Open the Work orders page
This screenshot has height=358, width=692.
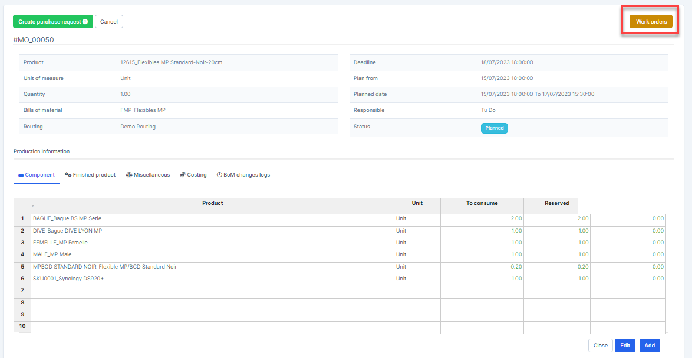pyautogui.click(x=651, y=22)
